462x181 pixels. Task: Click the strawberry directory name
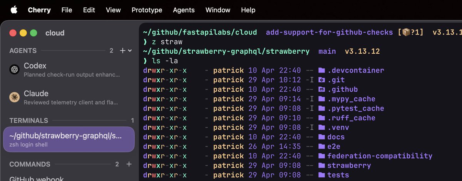(349, 166)
